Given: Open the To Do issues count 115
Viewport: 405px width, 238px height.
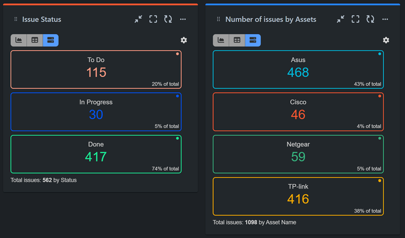Looking at the screenshot, I should click(x=96, y=72).
